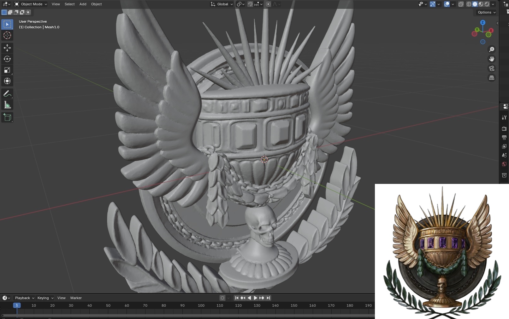Activate the Transform tool

[x=7, y=81]
